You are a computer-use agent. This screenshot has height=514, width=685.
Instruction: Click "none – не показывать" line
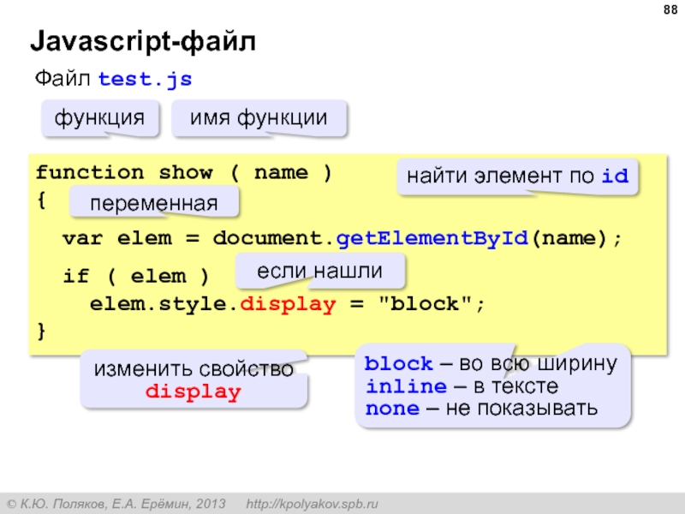tap(481, 409)
